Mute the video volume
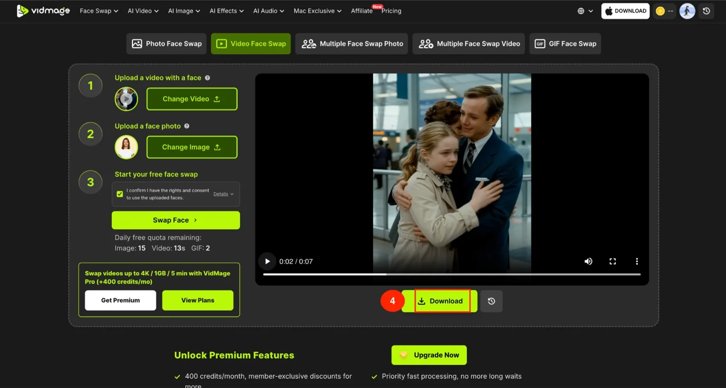Image resolution: width=726 pixels, height=388 pixels. click(588, 261)
